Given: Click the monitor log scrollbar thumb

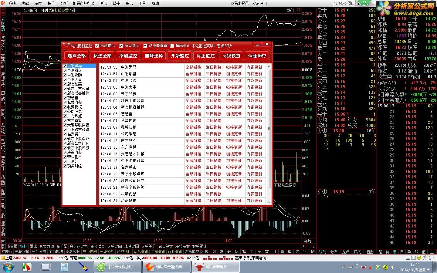Looking at the screenshot, I should [x=269, y=129].
